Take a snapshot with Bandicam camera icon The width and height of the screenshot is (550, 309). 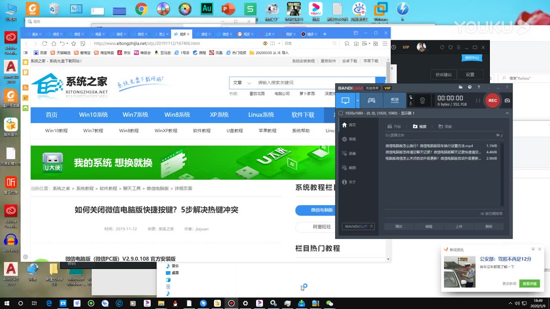click(507, 100)
